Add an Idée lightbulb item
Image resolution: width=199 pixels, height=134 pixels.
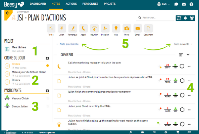[x=116, y=28]
